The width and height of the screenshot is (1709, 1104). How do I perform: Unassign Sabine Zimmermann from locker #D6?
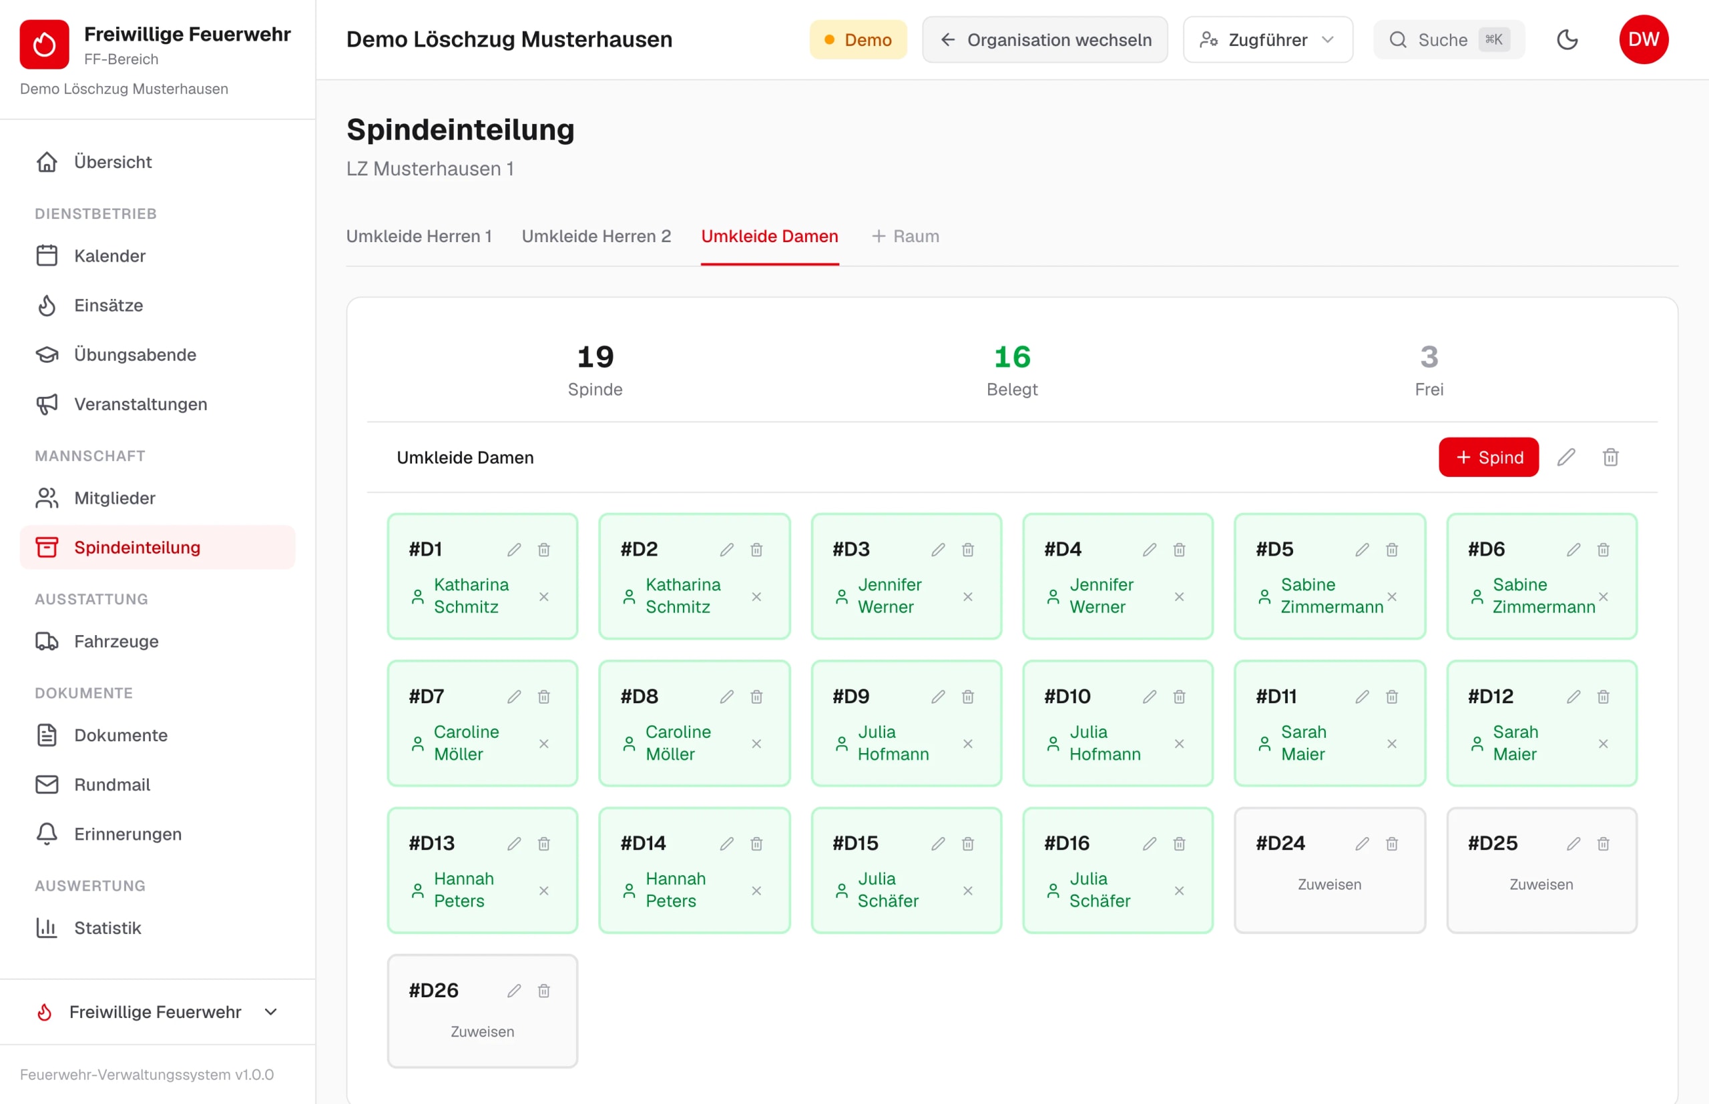1604,596
